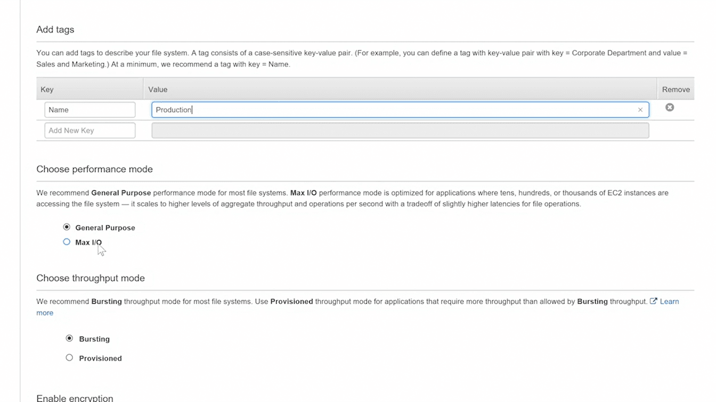Click the Provisioned option label text
The width and height of the screenshot is (716, 402).
coord(100,358)
